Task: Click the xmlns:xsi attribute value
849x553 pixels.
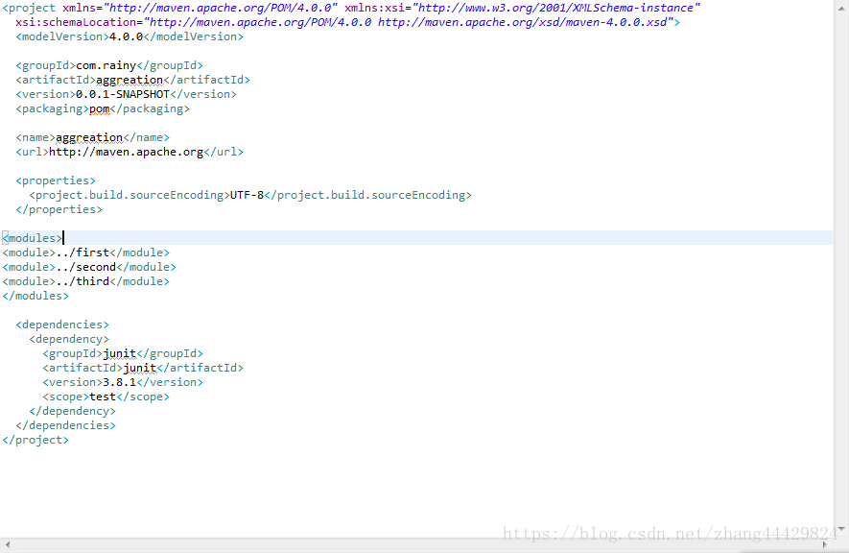Action: [556, 8]
